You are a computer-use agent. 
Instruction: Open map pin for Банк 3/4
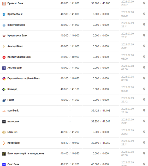144,132
